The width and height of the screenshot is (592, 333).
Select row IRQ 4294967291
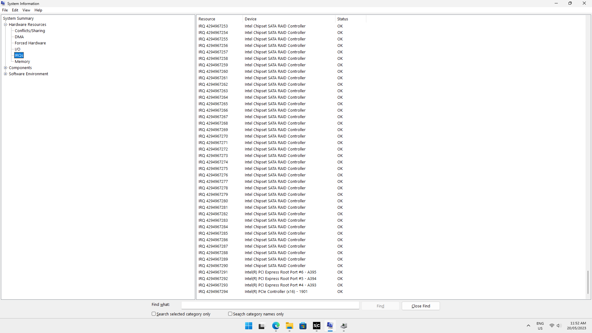coord(281,272)
